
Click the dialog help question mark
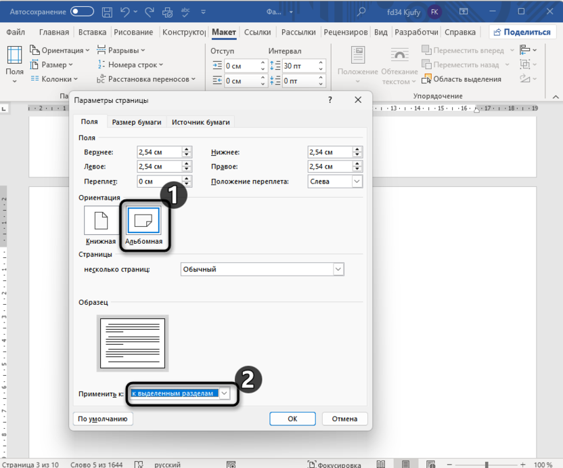[x=330, y=100]
